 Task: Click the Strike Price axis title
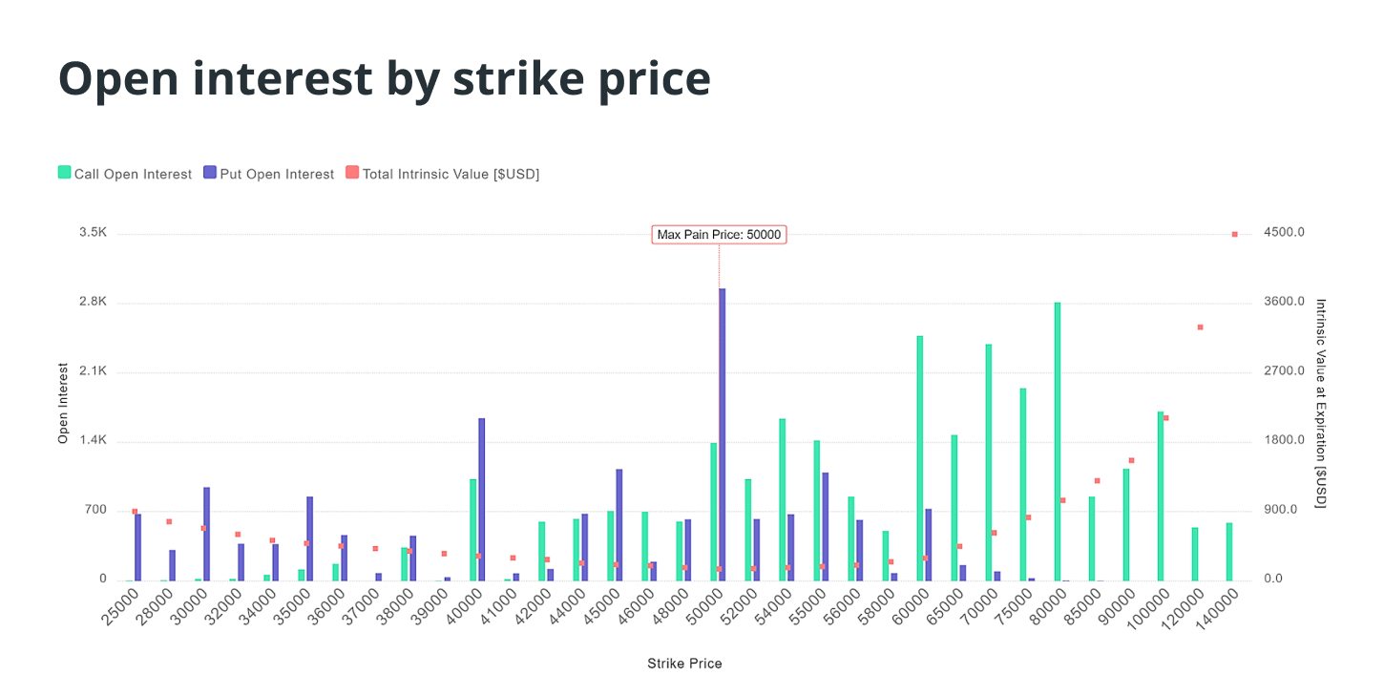[684, 664]
